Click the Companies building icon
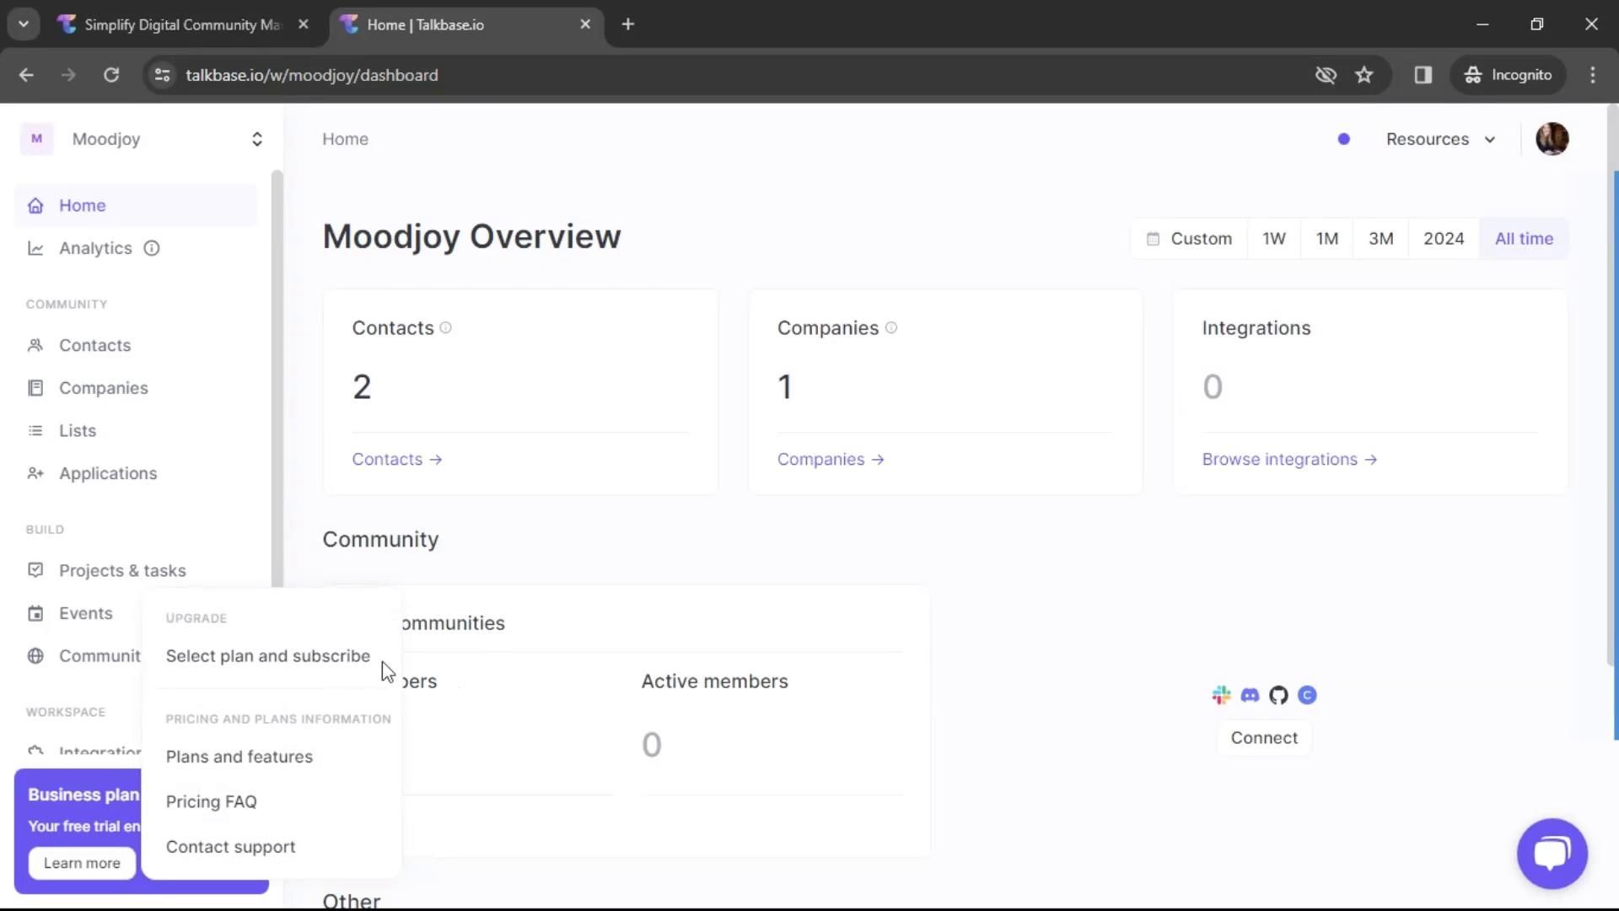 click(x=35, y=388)
